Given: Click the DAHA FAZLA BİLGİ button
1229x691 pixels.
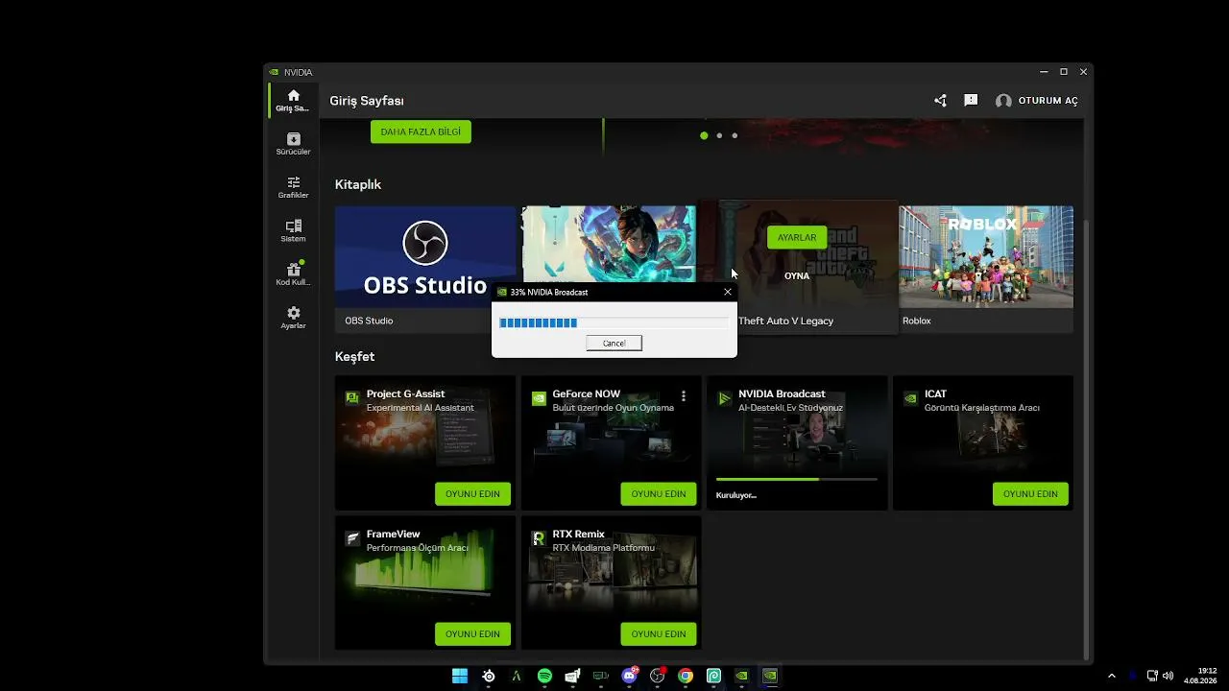Looking at the screenshot, I should 421,131.
